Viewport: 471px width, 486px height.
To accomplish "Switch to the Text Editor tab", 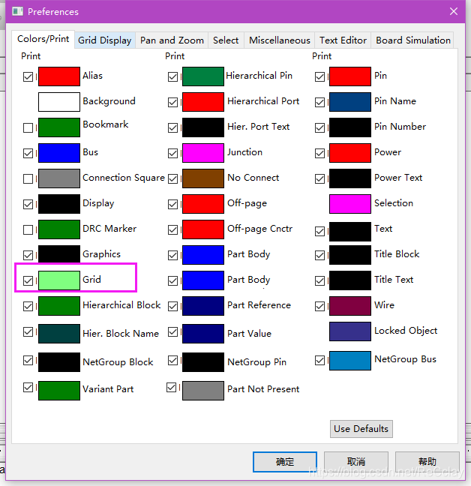I will pos(343,40).
